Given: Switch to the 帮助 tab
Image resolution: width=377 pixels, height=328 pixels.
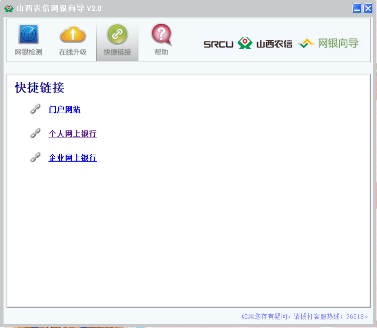Looking at the screenshot, I should click(x=161, y=40).
